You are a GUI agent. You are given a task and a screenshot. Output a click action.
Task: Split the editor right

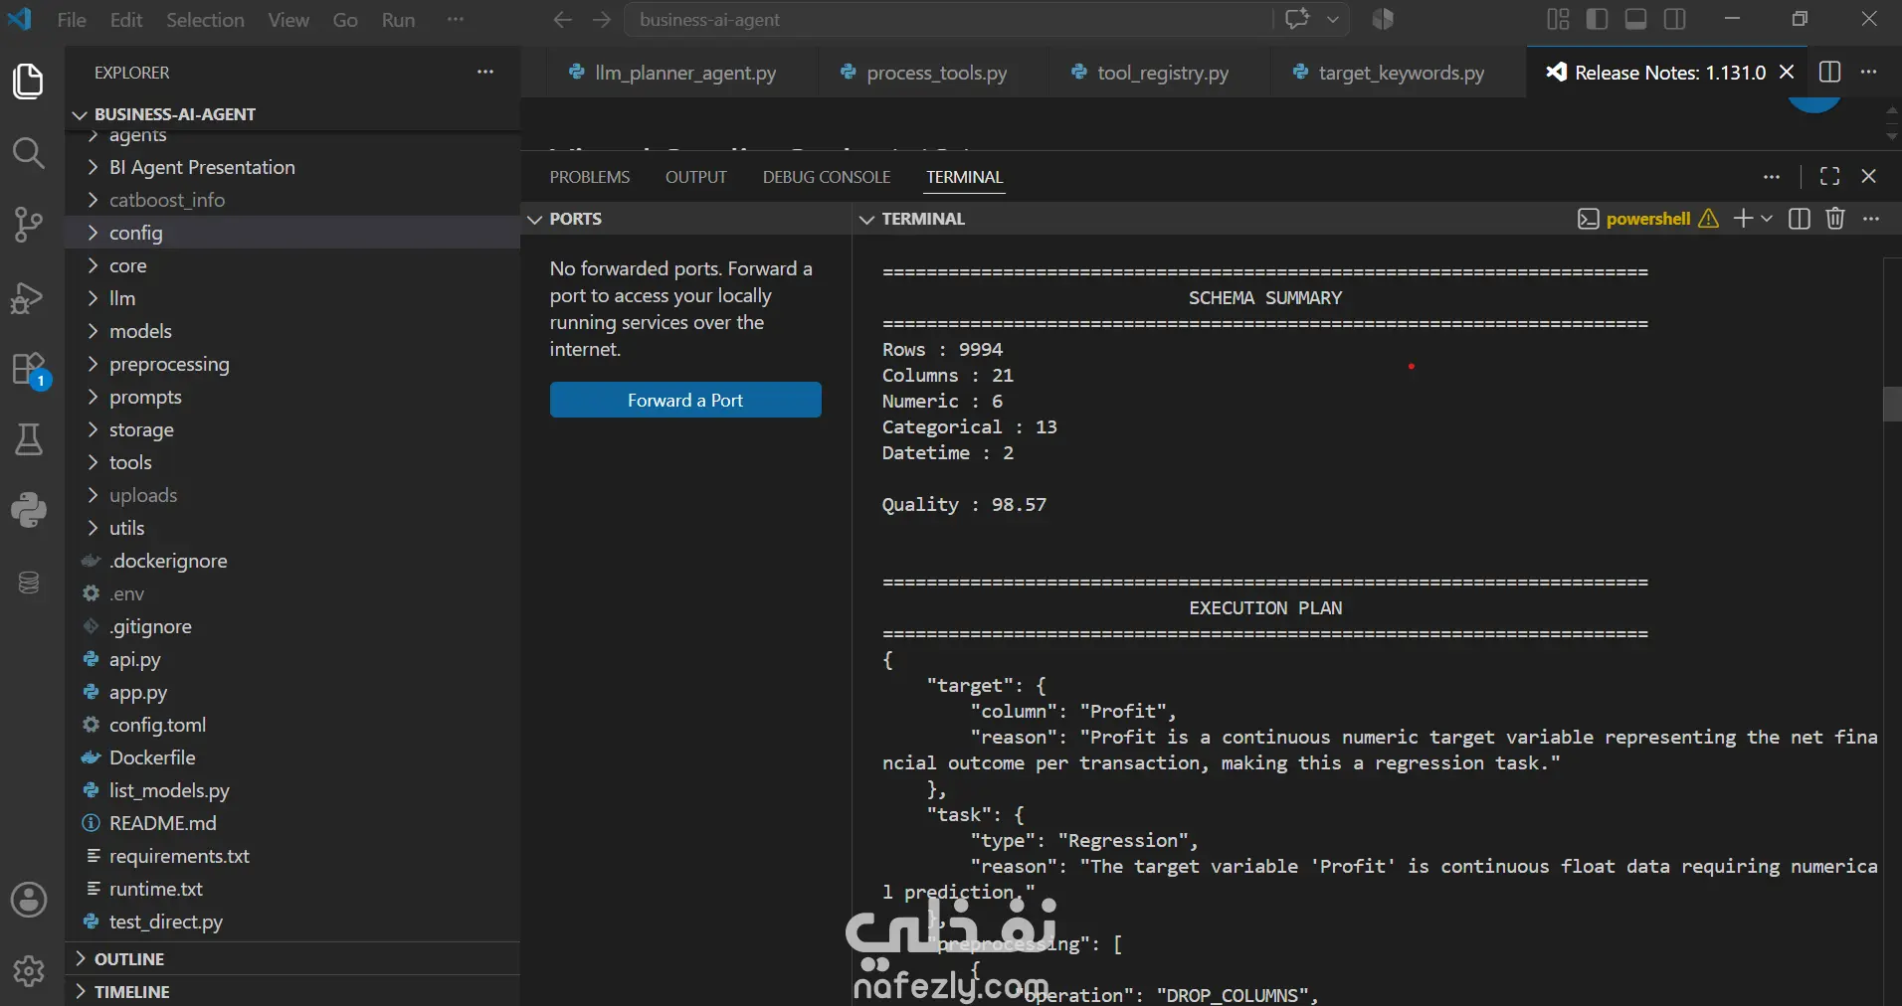(1829, 72)
